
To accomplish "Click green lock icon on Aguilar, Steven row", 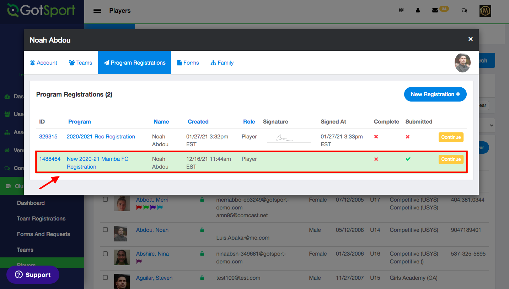I will click(202, 278).
